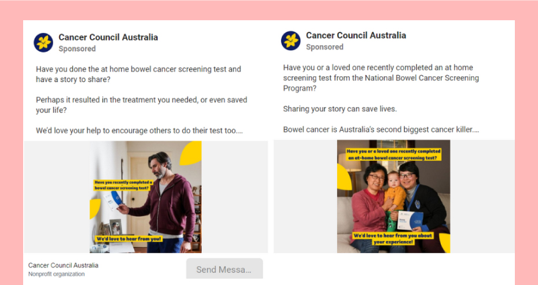
Task: Click 'Cancer Council Australia' footer text under left image
Action: click(x=63, y=265)
